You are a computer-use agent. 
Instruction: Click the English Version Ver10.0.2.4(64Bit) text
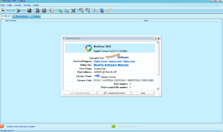click(110, 51)
